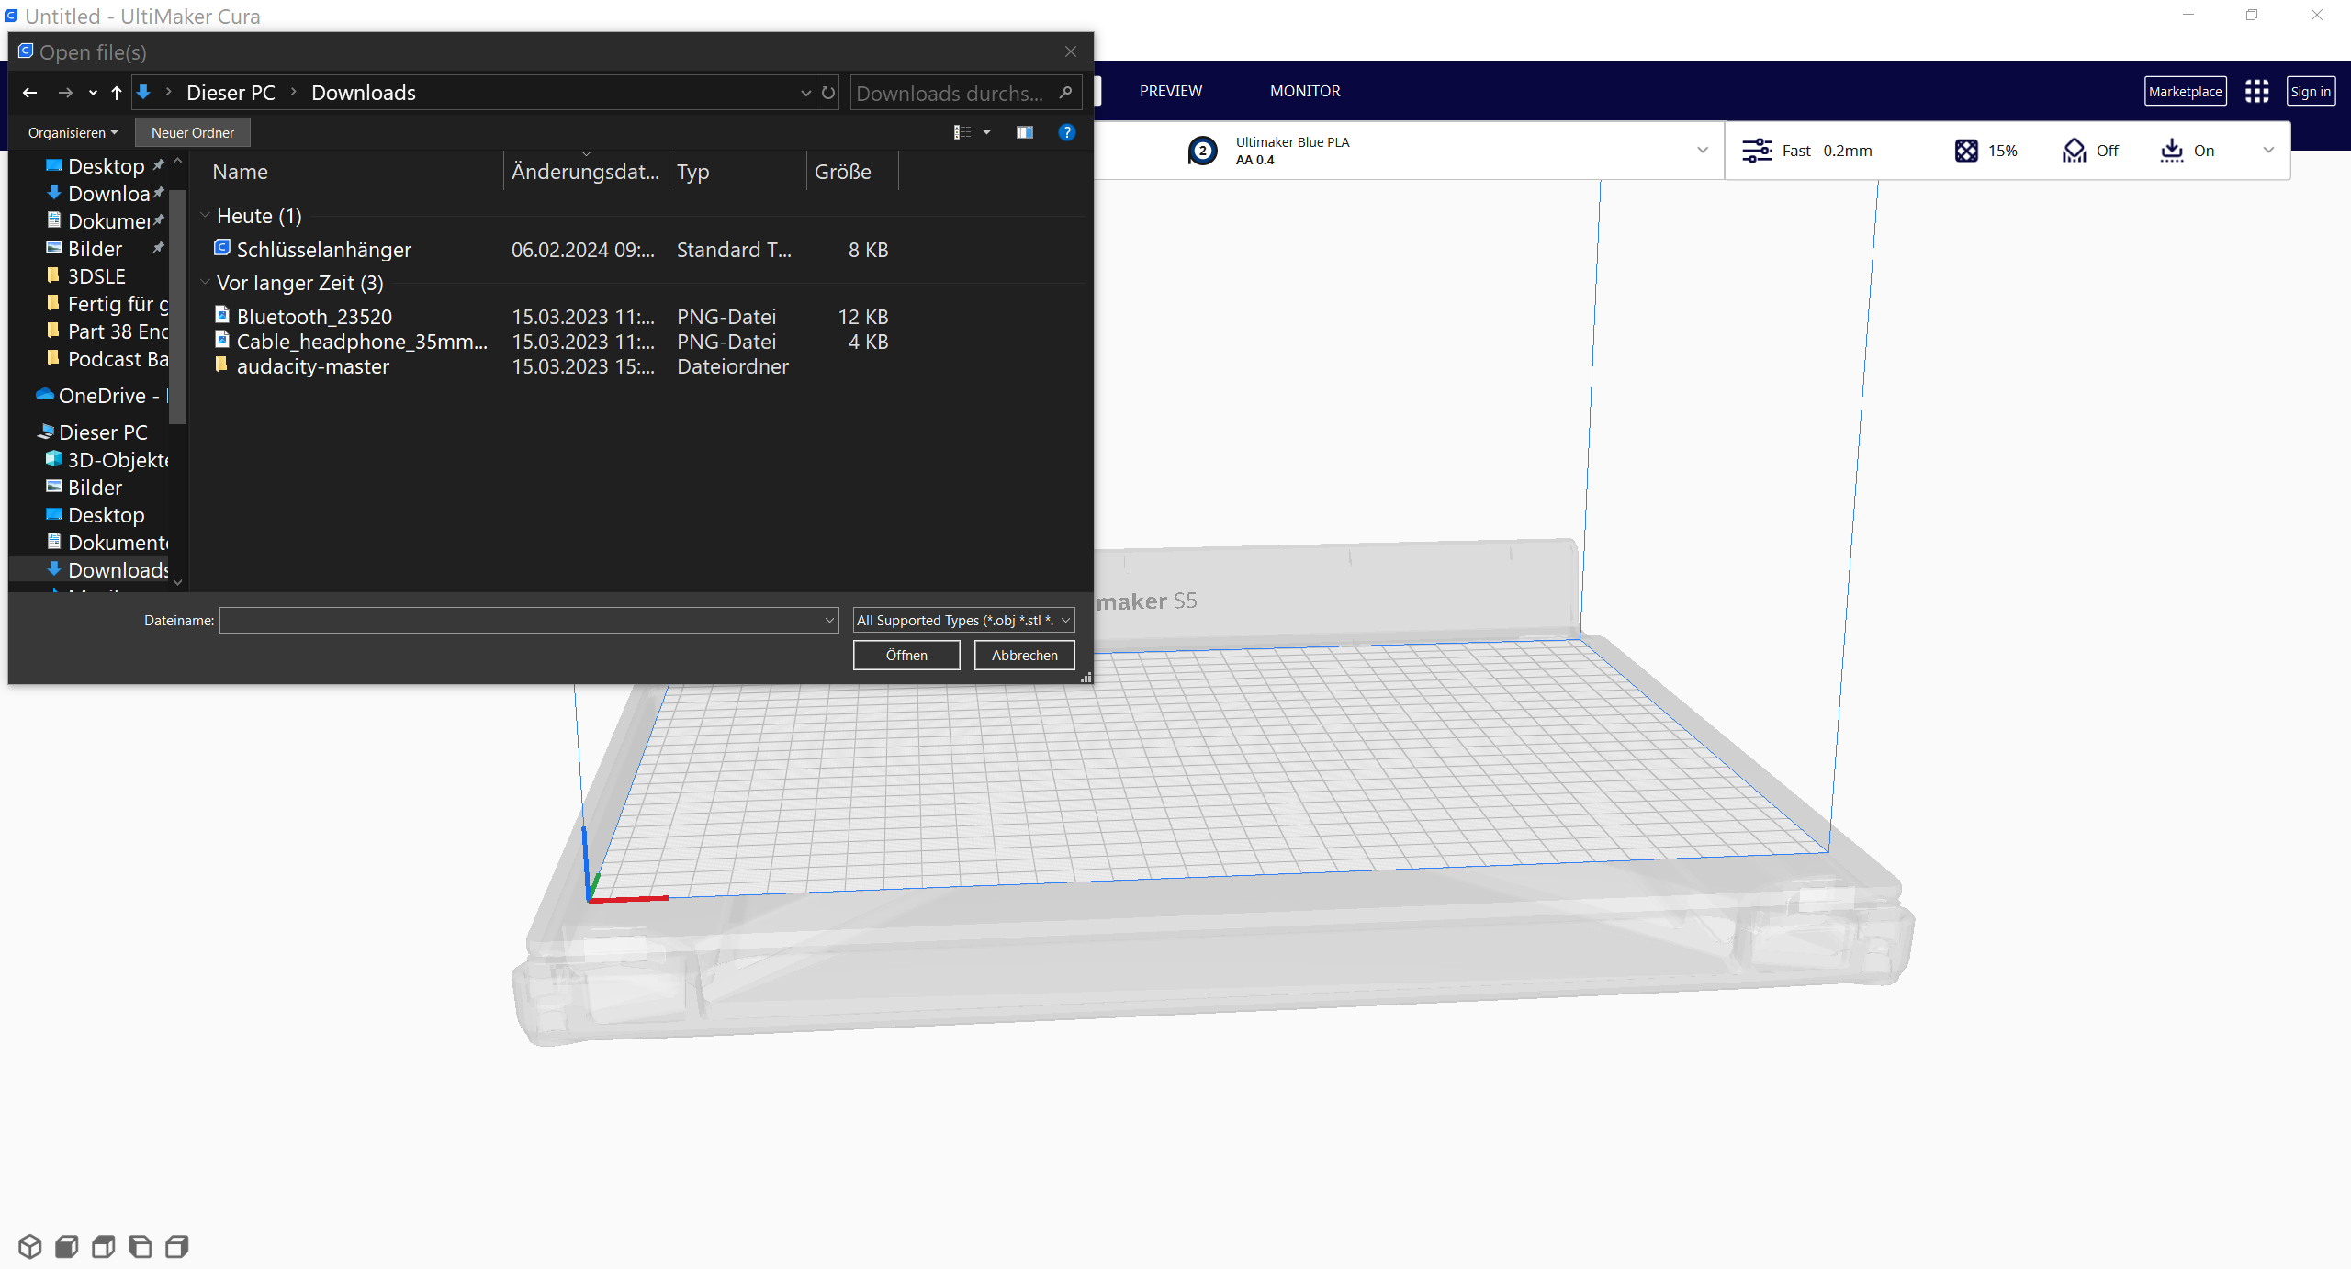
Task: Open the All Supported Types filter dropdown
Action: pos(963,620)
